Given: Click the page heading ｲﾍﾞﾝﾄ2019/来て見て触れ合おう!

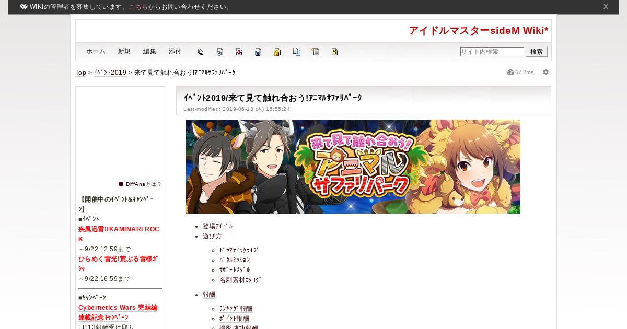Looking at the screenshot, I should [x=273, y=98].
